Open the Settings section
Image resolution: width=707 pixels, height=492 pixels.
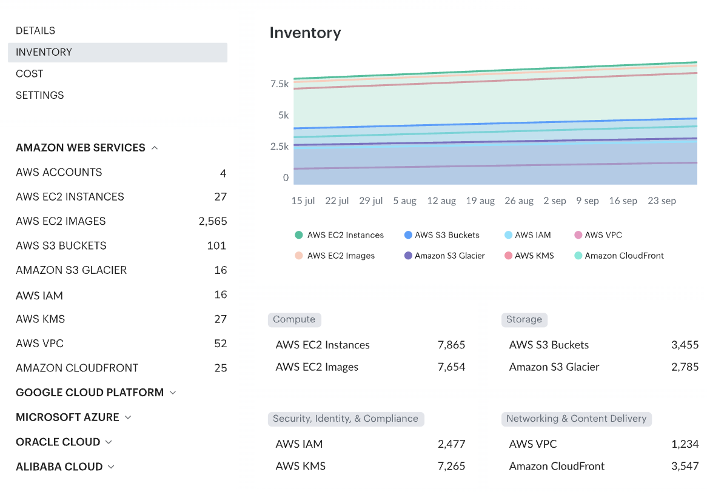click(39, 96)
